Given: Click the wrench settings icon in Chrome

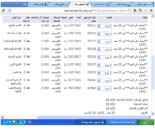Looking at the screenshot, I should [x=4, y=11].
